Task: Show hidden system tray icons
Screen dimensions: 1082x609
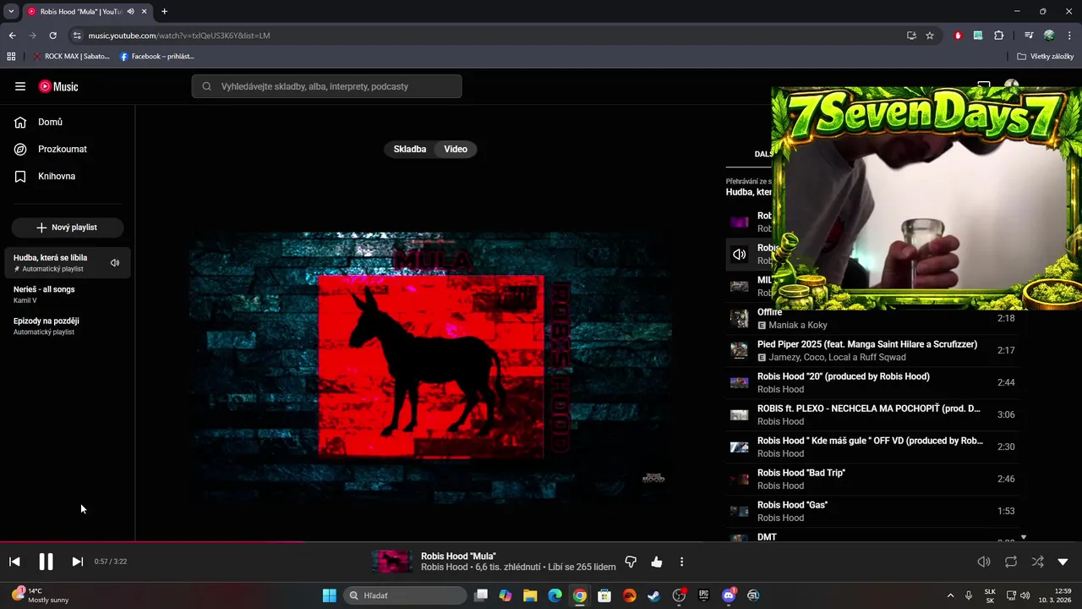Action: (950, 595)
